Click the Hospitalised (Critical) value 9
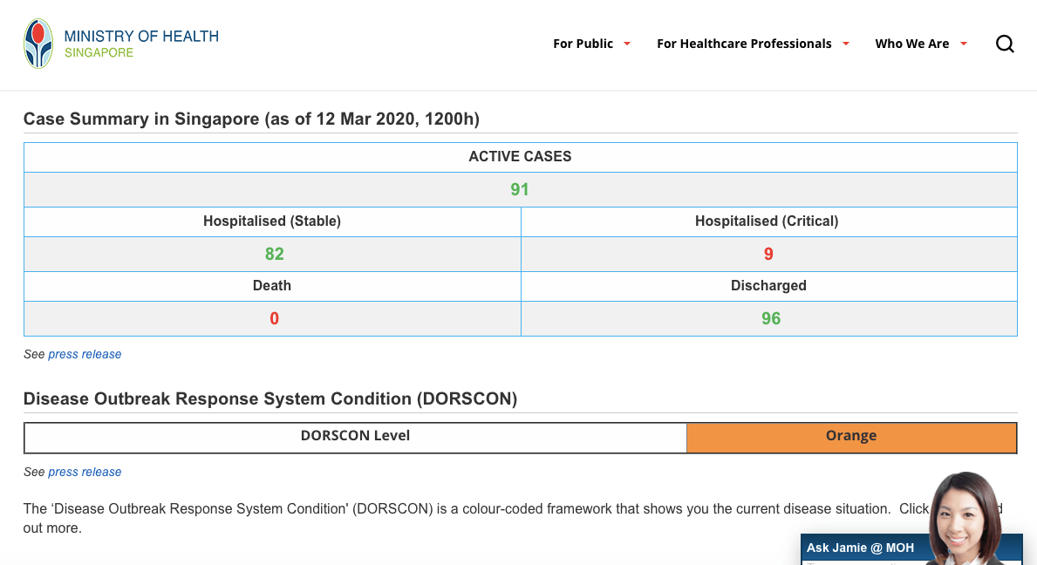The image size is (1037, 565). tap(768, 254)
